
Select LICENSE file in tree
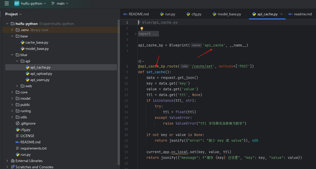[27, 136]
